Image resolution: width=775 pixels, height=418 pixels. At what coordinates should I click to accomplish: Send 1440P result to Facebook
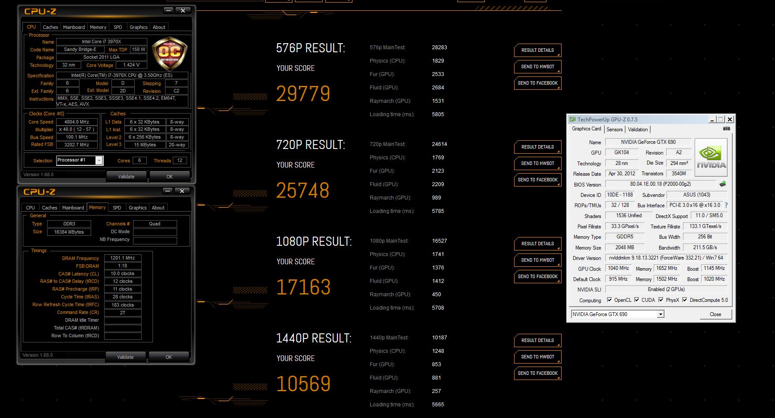click(537, 373)
